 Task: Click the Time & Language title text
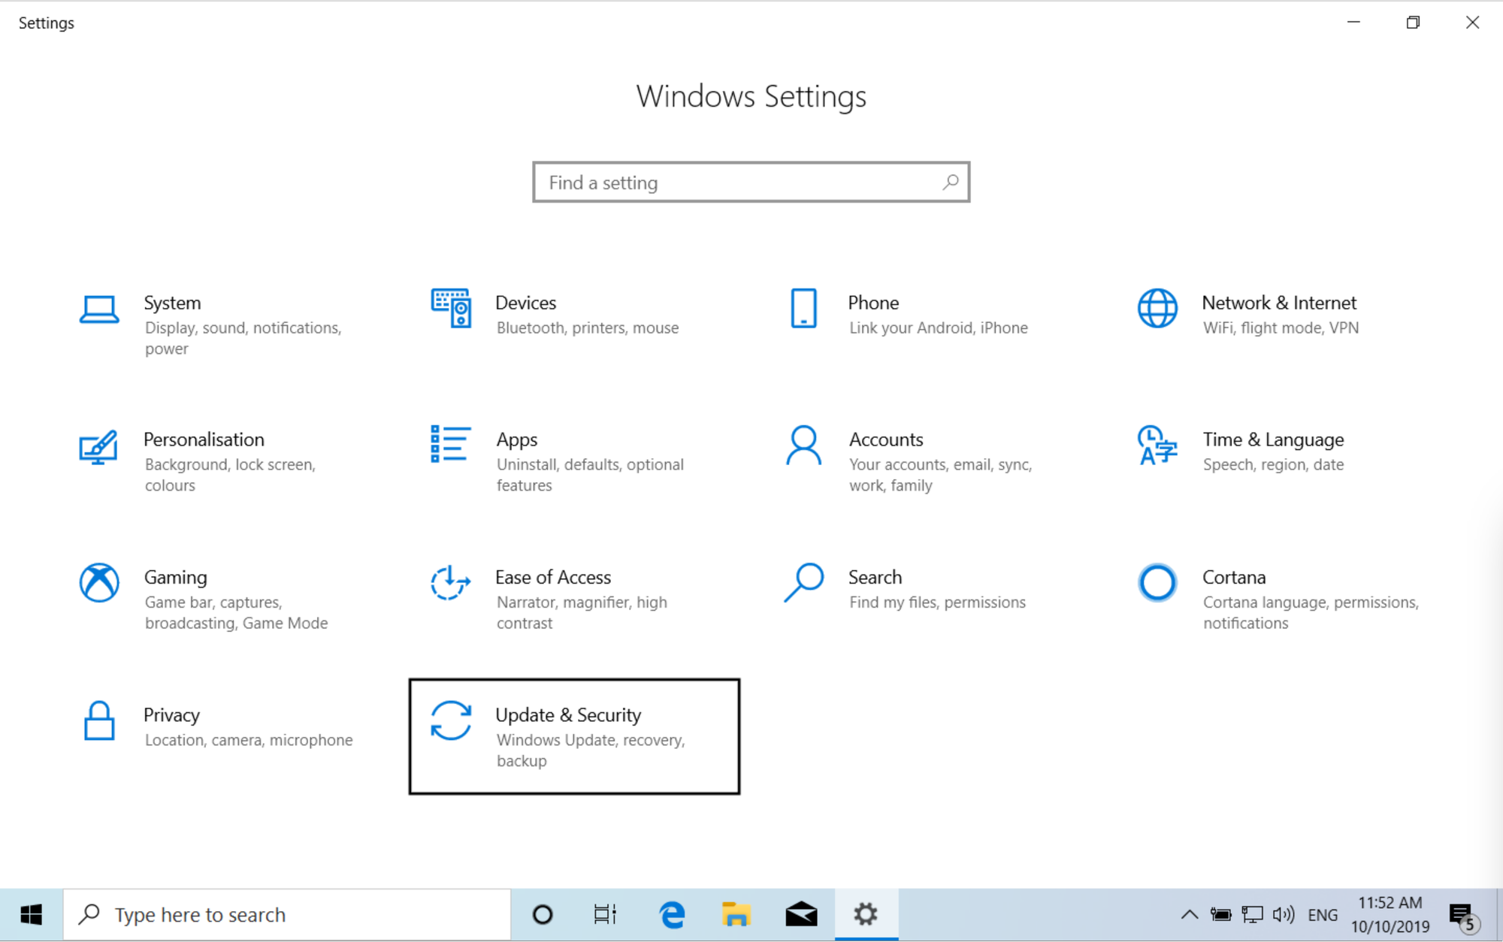[1273, 440]
